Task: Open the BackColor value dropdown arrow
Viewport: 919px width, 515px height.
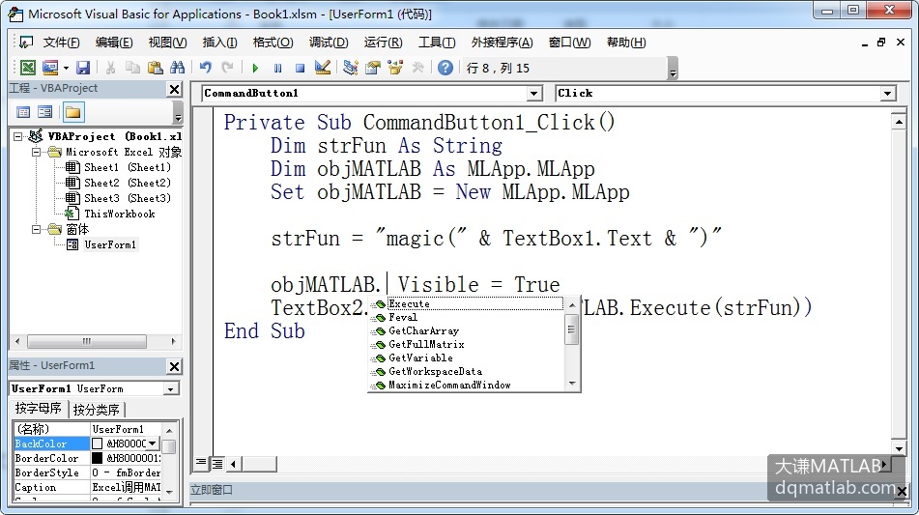Action: click(153, 443)
